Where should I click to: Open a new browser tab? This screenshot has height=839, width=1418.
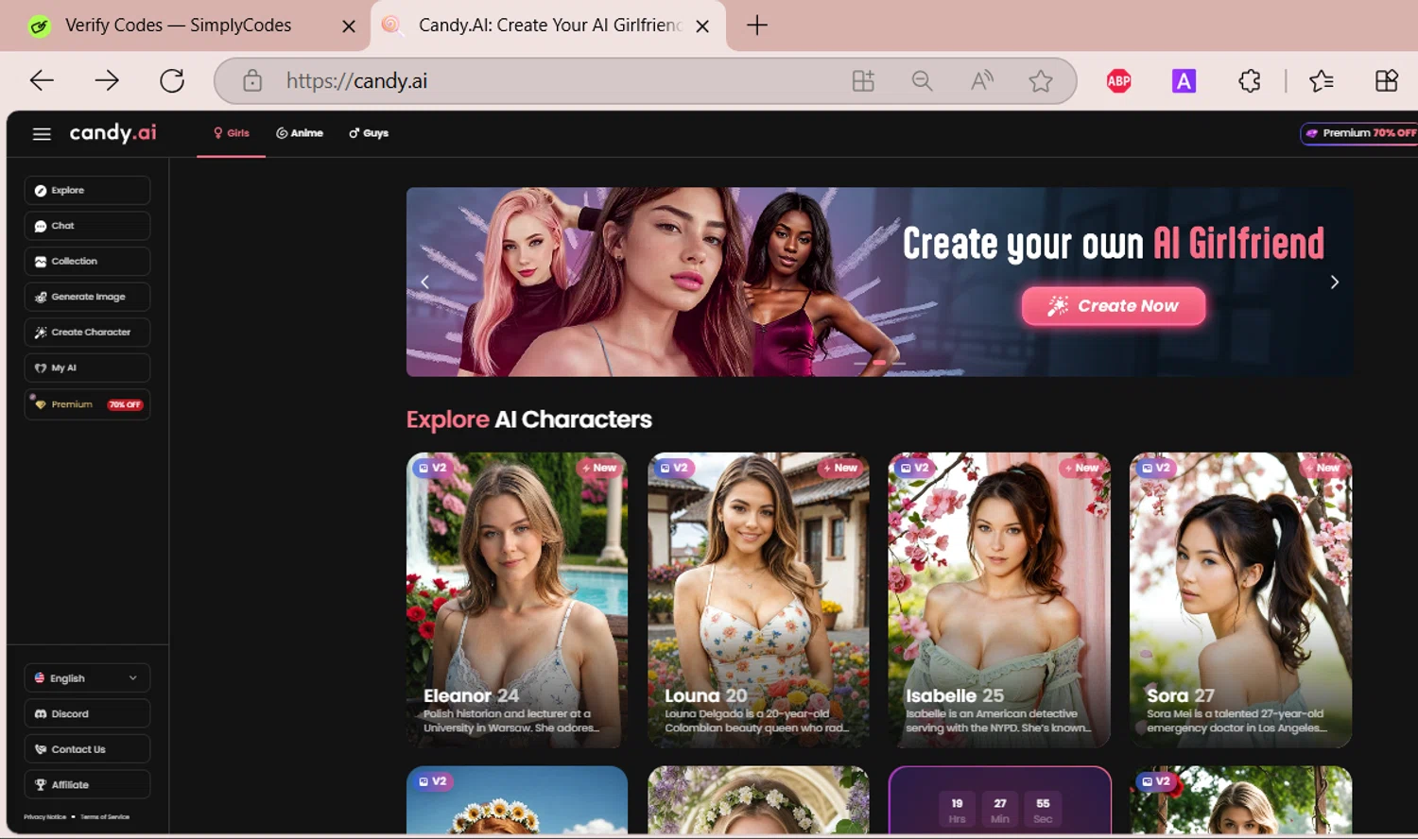click(757, 26)
